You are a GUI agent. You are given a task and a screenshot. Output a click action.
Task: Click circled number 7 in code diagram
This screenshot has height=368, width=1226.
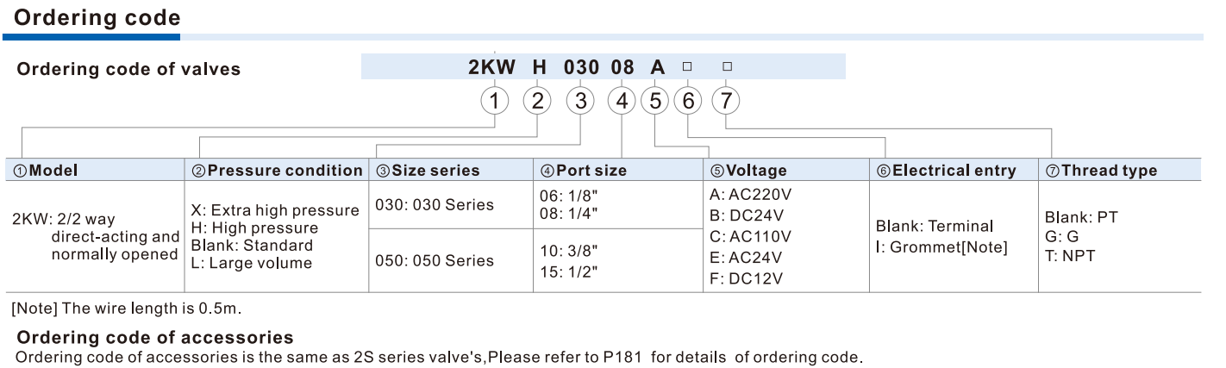(x=726, y=101)
